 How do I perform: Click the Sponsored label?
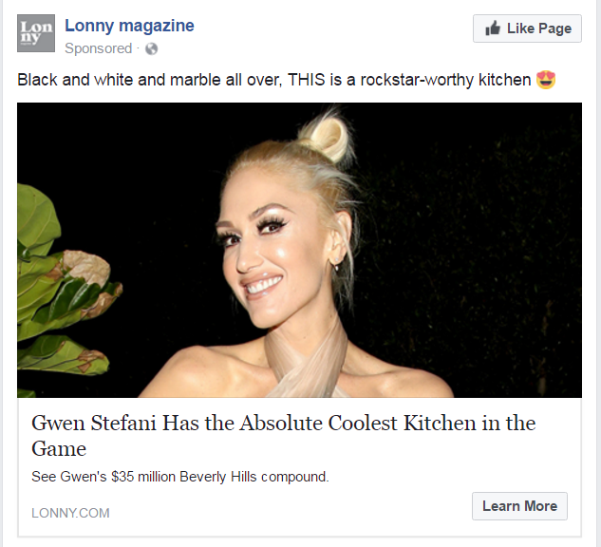98,48
